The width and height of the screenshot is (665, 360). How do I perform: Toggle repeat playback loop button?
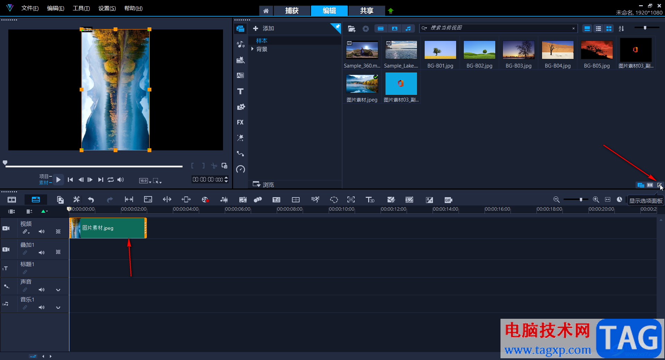click(x=110, y=180)
